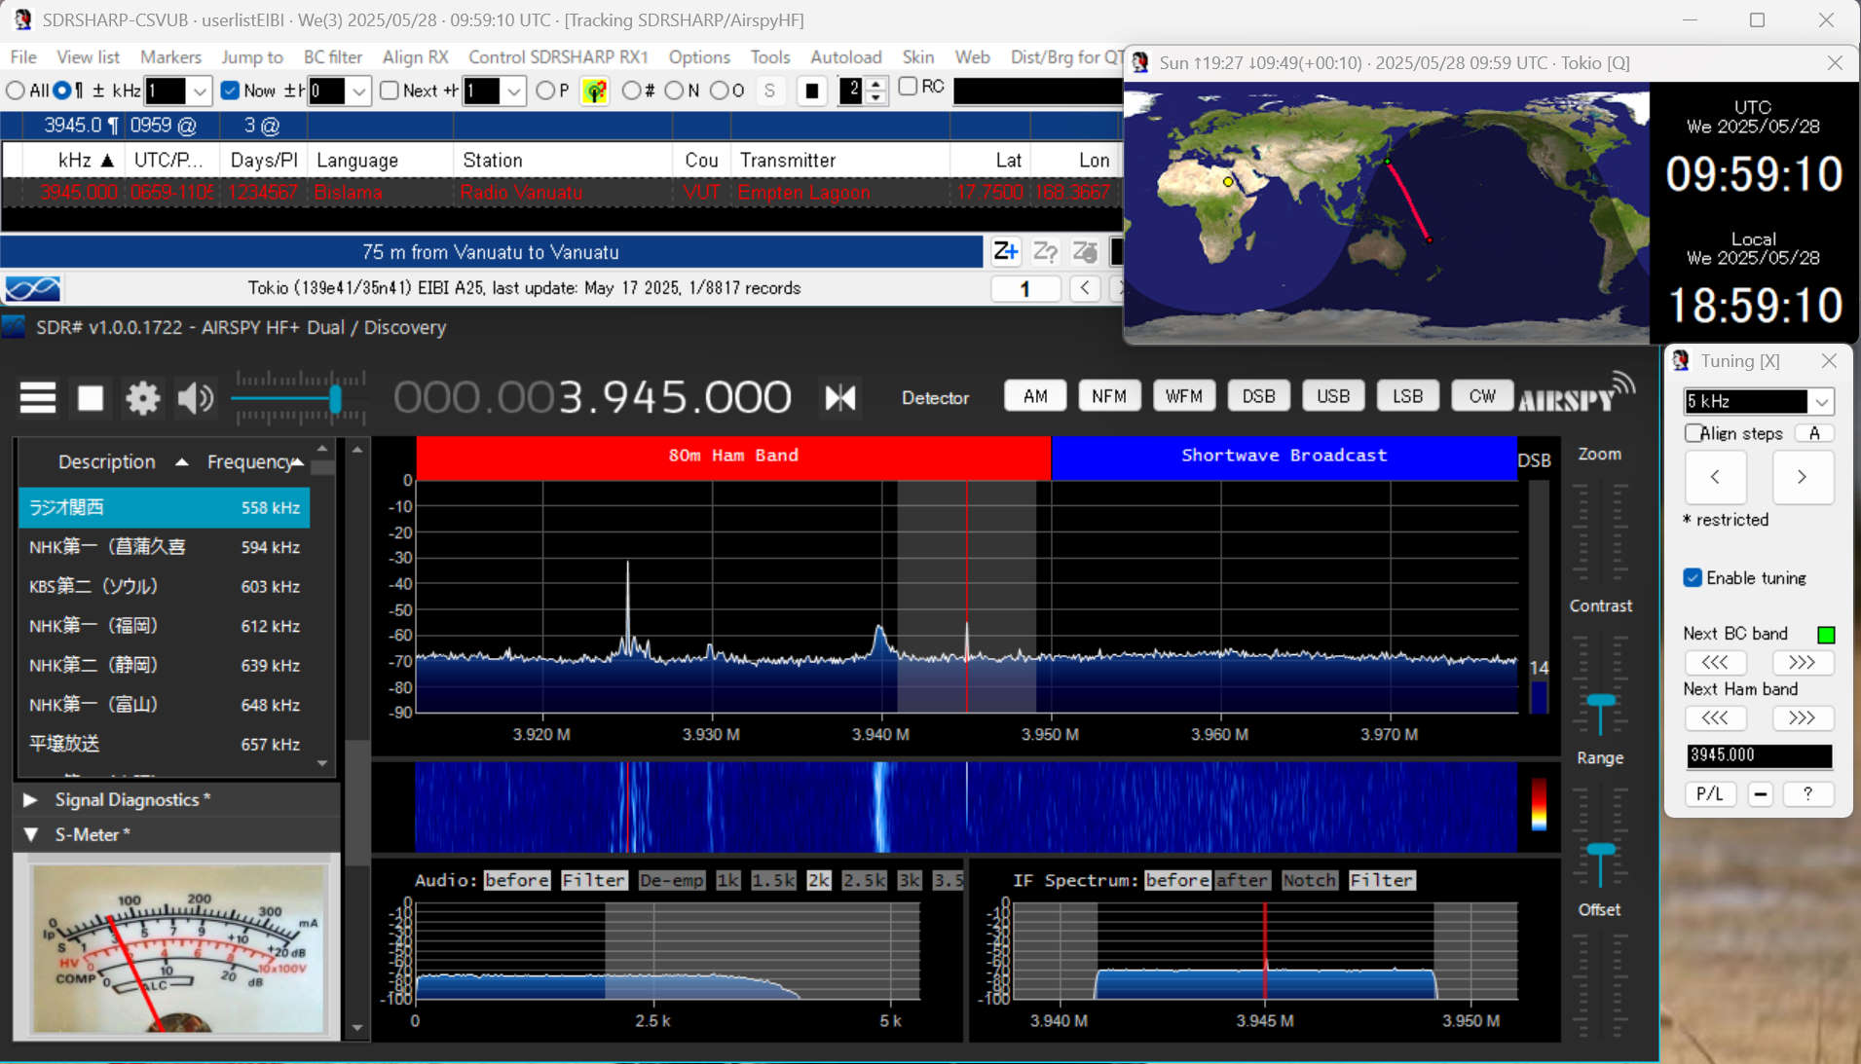The width and height of the screenshot is (1861, 1064).
Task: Click the minus button in Tuning window
Action: coord(1760,793)
